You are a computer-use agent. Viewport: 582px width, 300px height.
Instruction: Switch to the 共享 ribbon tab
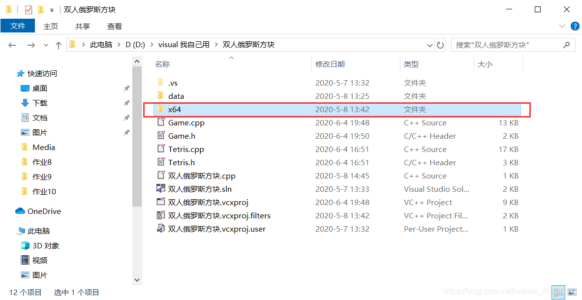point(82,27)
